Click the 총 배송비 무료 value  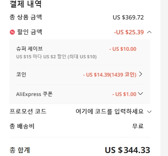138,126
